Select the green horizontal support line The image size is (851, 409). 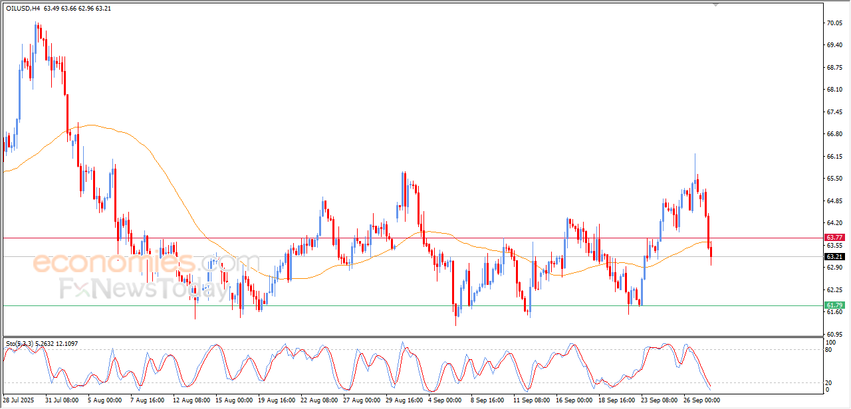[x=412, y=305]
